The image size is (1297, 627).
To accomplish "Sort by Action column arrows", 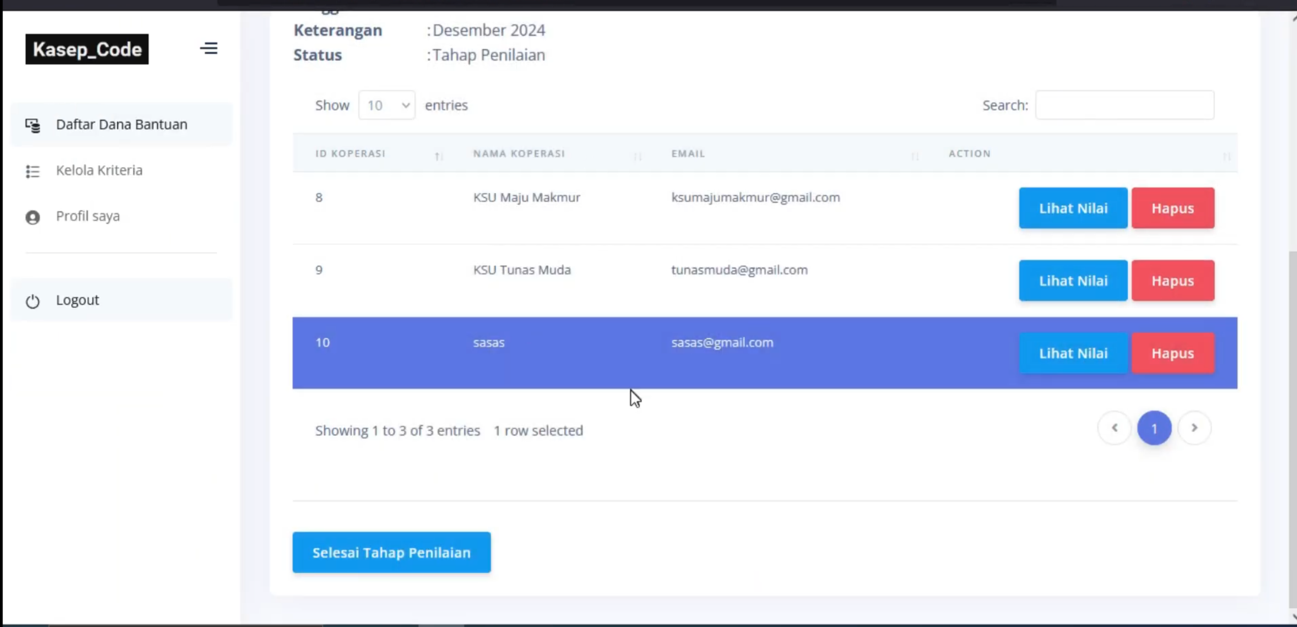I will (1226, 156).
